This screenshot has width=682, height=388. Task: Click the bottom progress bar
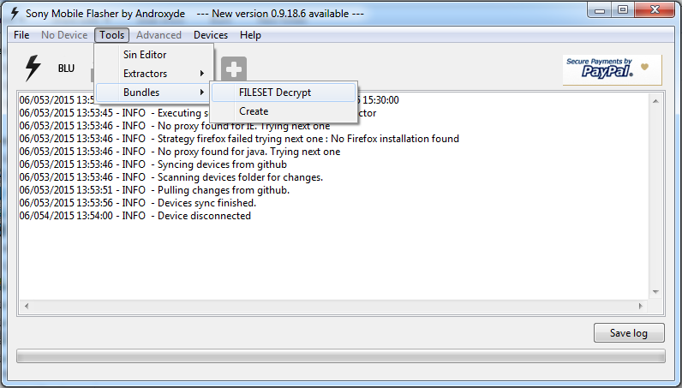(x=340, y=356)
